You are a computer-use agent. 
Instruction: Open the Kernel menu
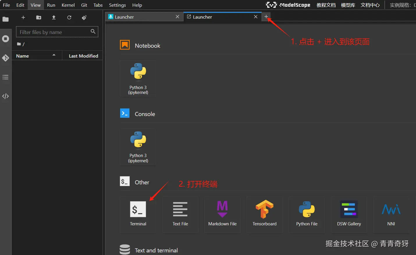pyautogui.click(x=68, y=5)
